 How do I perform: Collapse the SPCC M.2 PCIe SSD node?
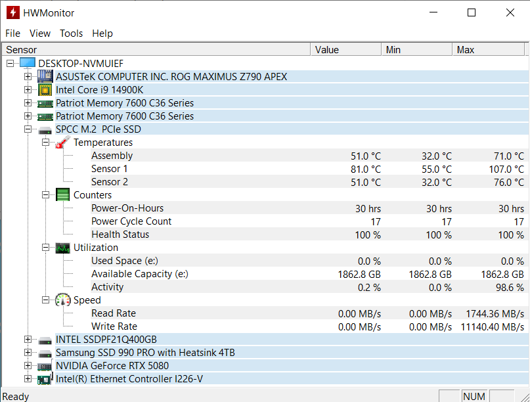pos(28,129)
